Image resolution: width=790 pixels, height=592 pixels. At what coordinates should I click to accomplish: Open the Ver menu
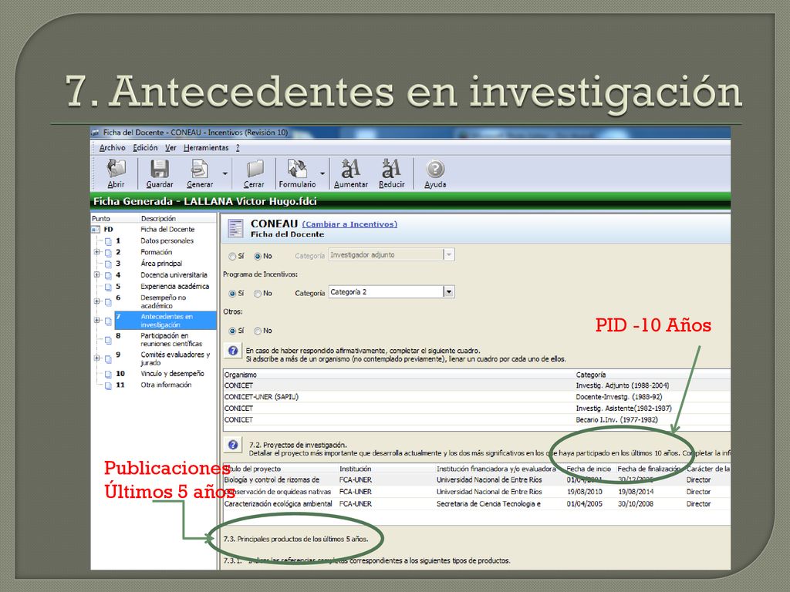[170, 148]
